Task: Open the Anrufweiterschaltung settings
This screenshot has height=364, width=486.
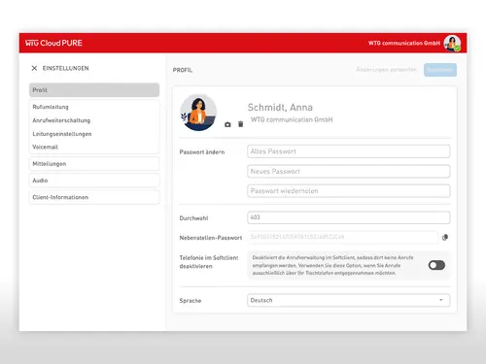Action: pos(94,120)
